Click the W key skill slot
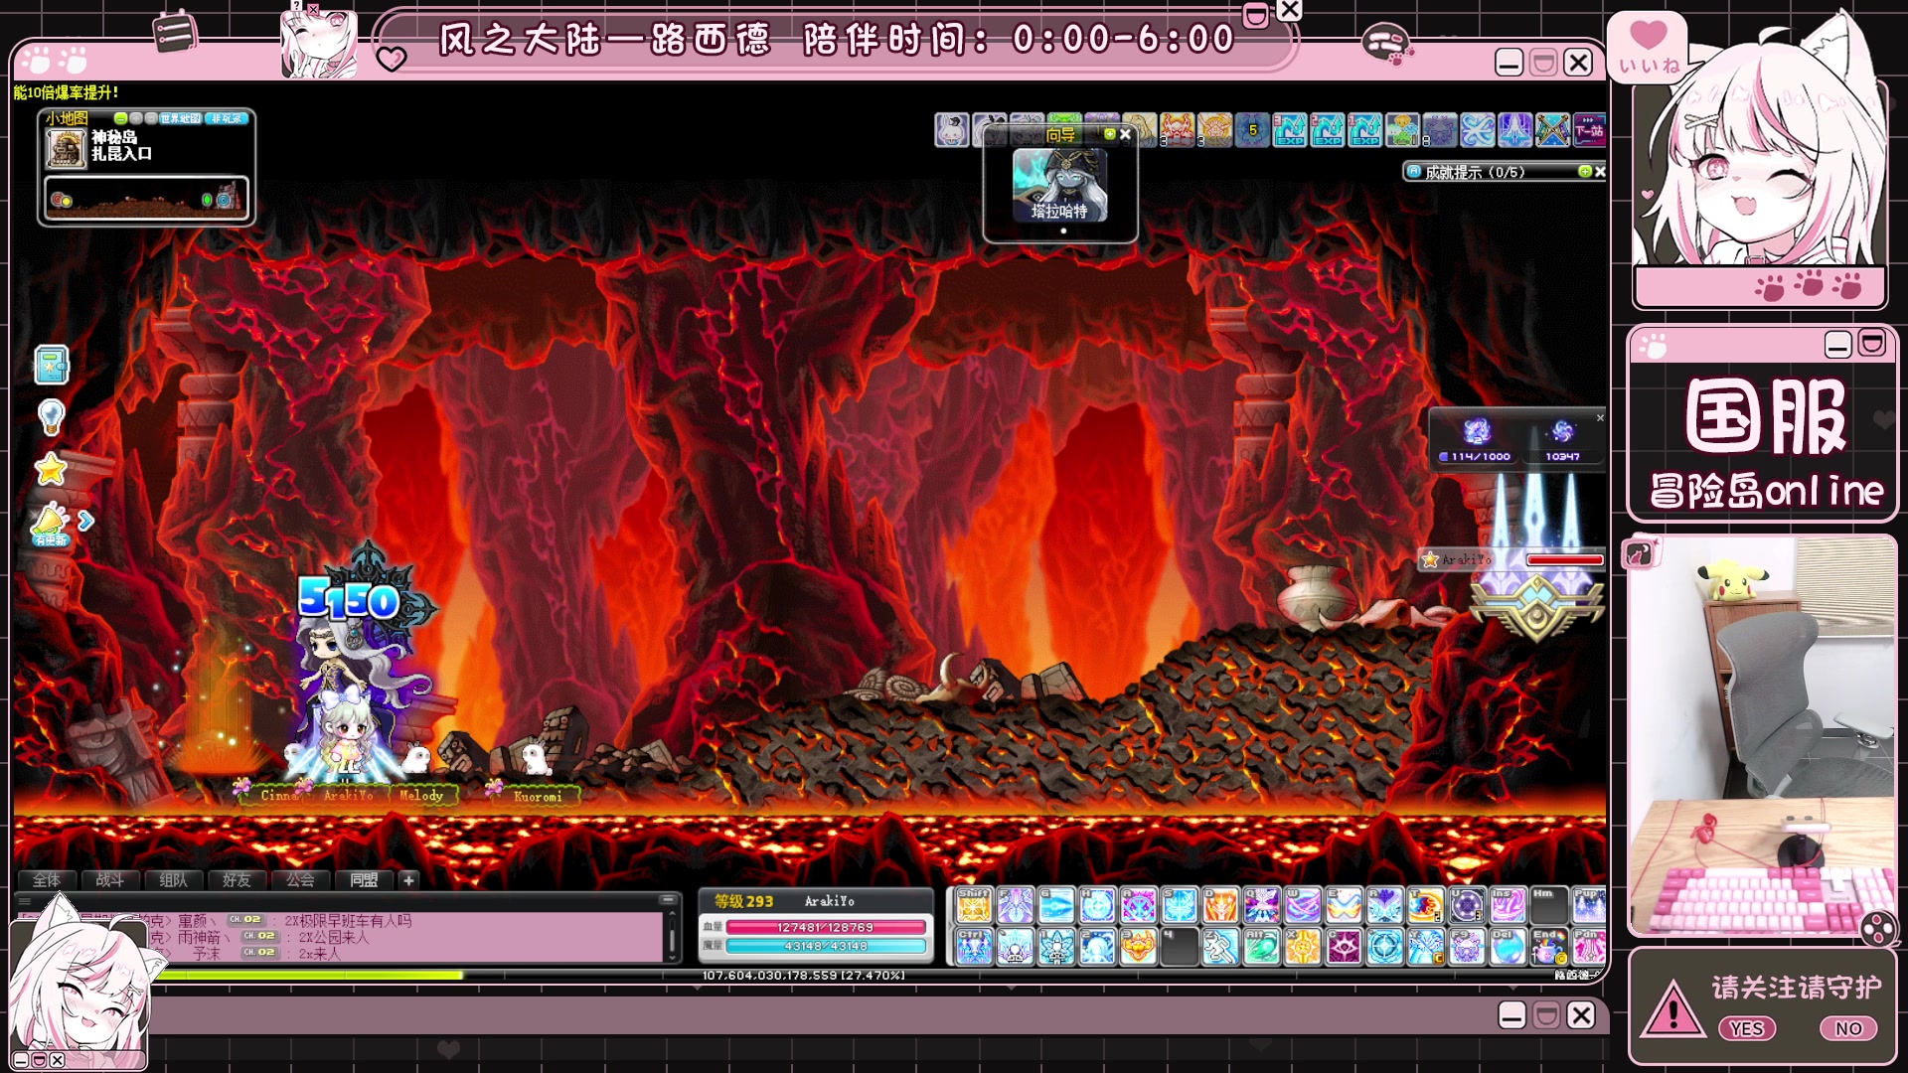 point(1302,905)
